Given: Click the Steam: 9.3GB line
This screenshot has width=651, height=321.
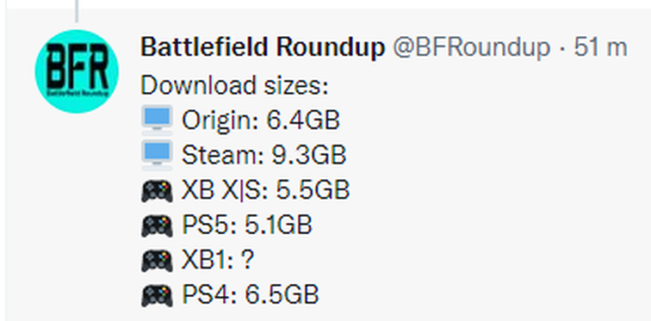Looking at the screenshot, I should [x=244, y=155].
